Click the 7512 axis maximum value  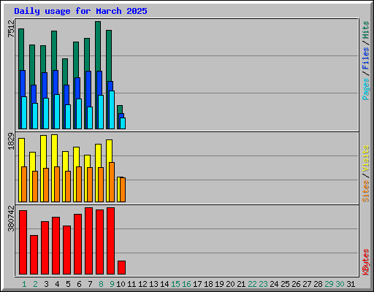(11, 28)
